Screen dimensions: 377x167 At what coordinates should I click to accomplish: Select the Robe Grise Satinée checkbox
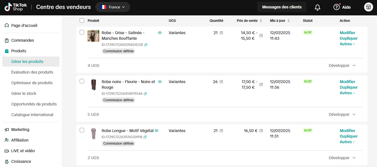(x=82, y=32)
